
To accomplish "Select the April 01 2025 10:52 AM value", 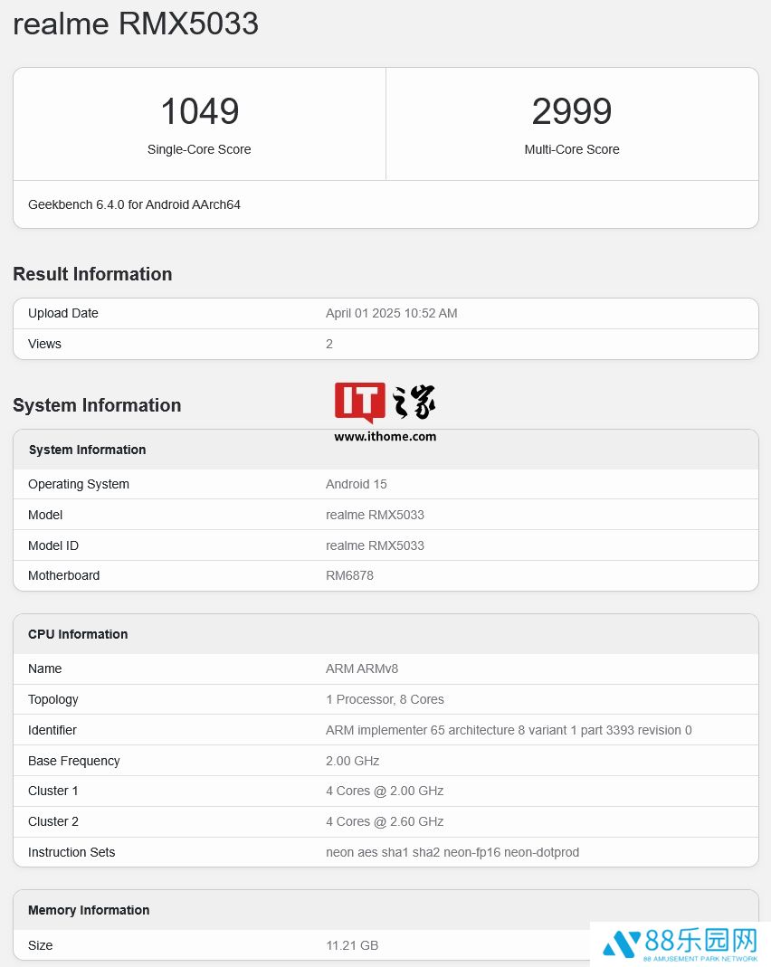I will 392,313.
